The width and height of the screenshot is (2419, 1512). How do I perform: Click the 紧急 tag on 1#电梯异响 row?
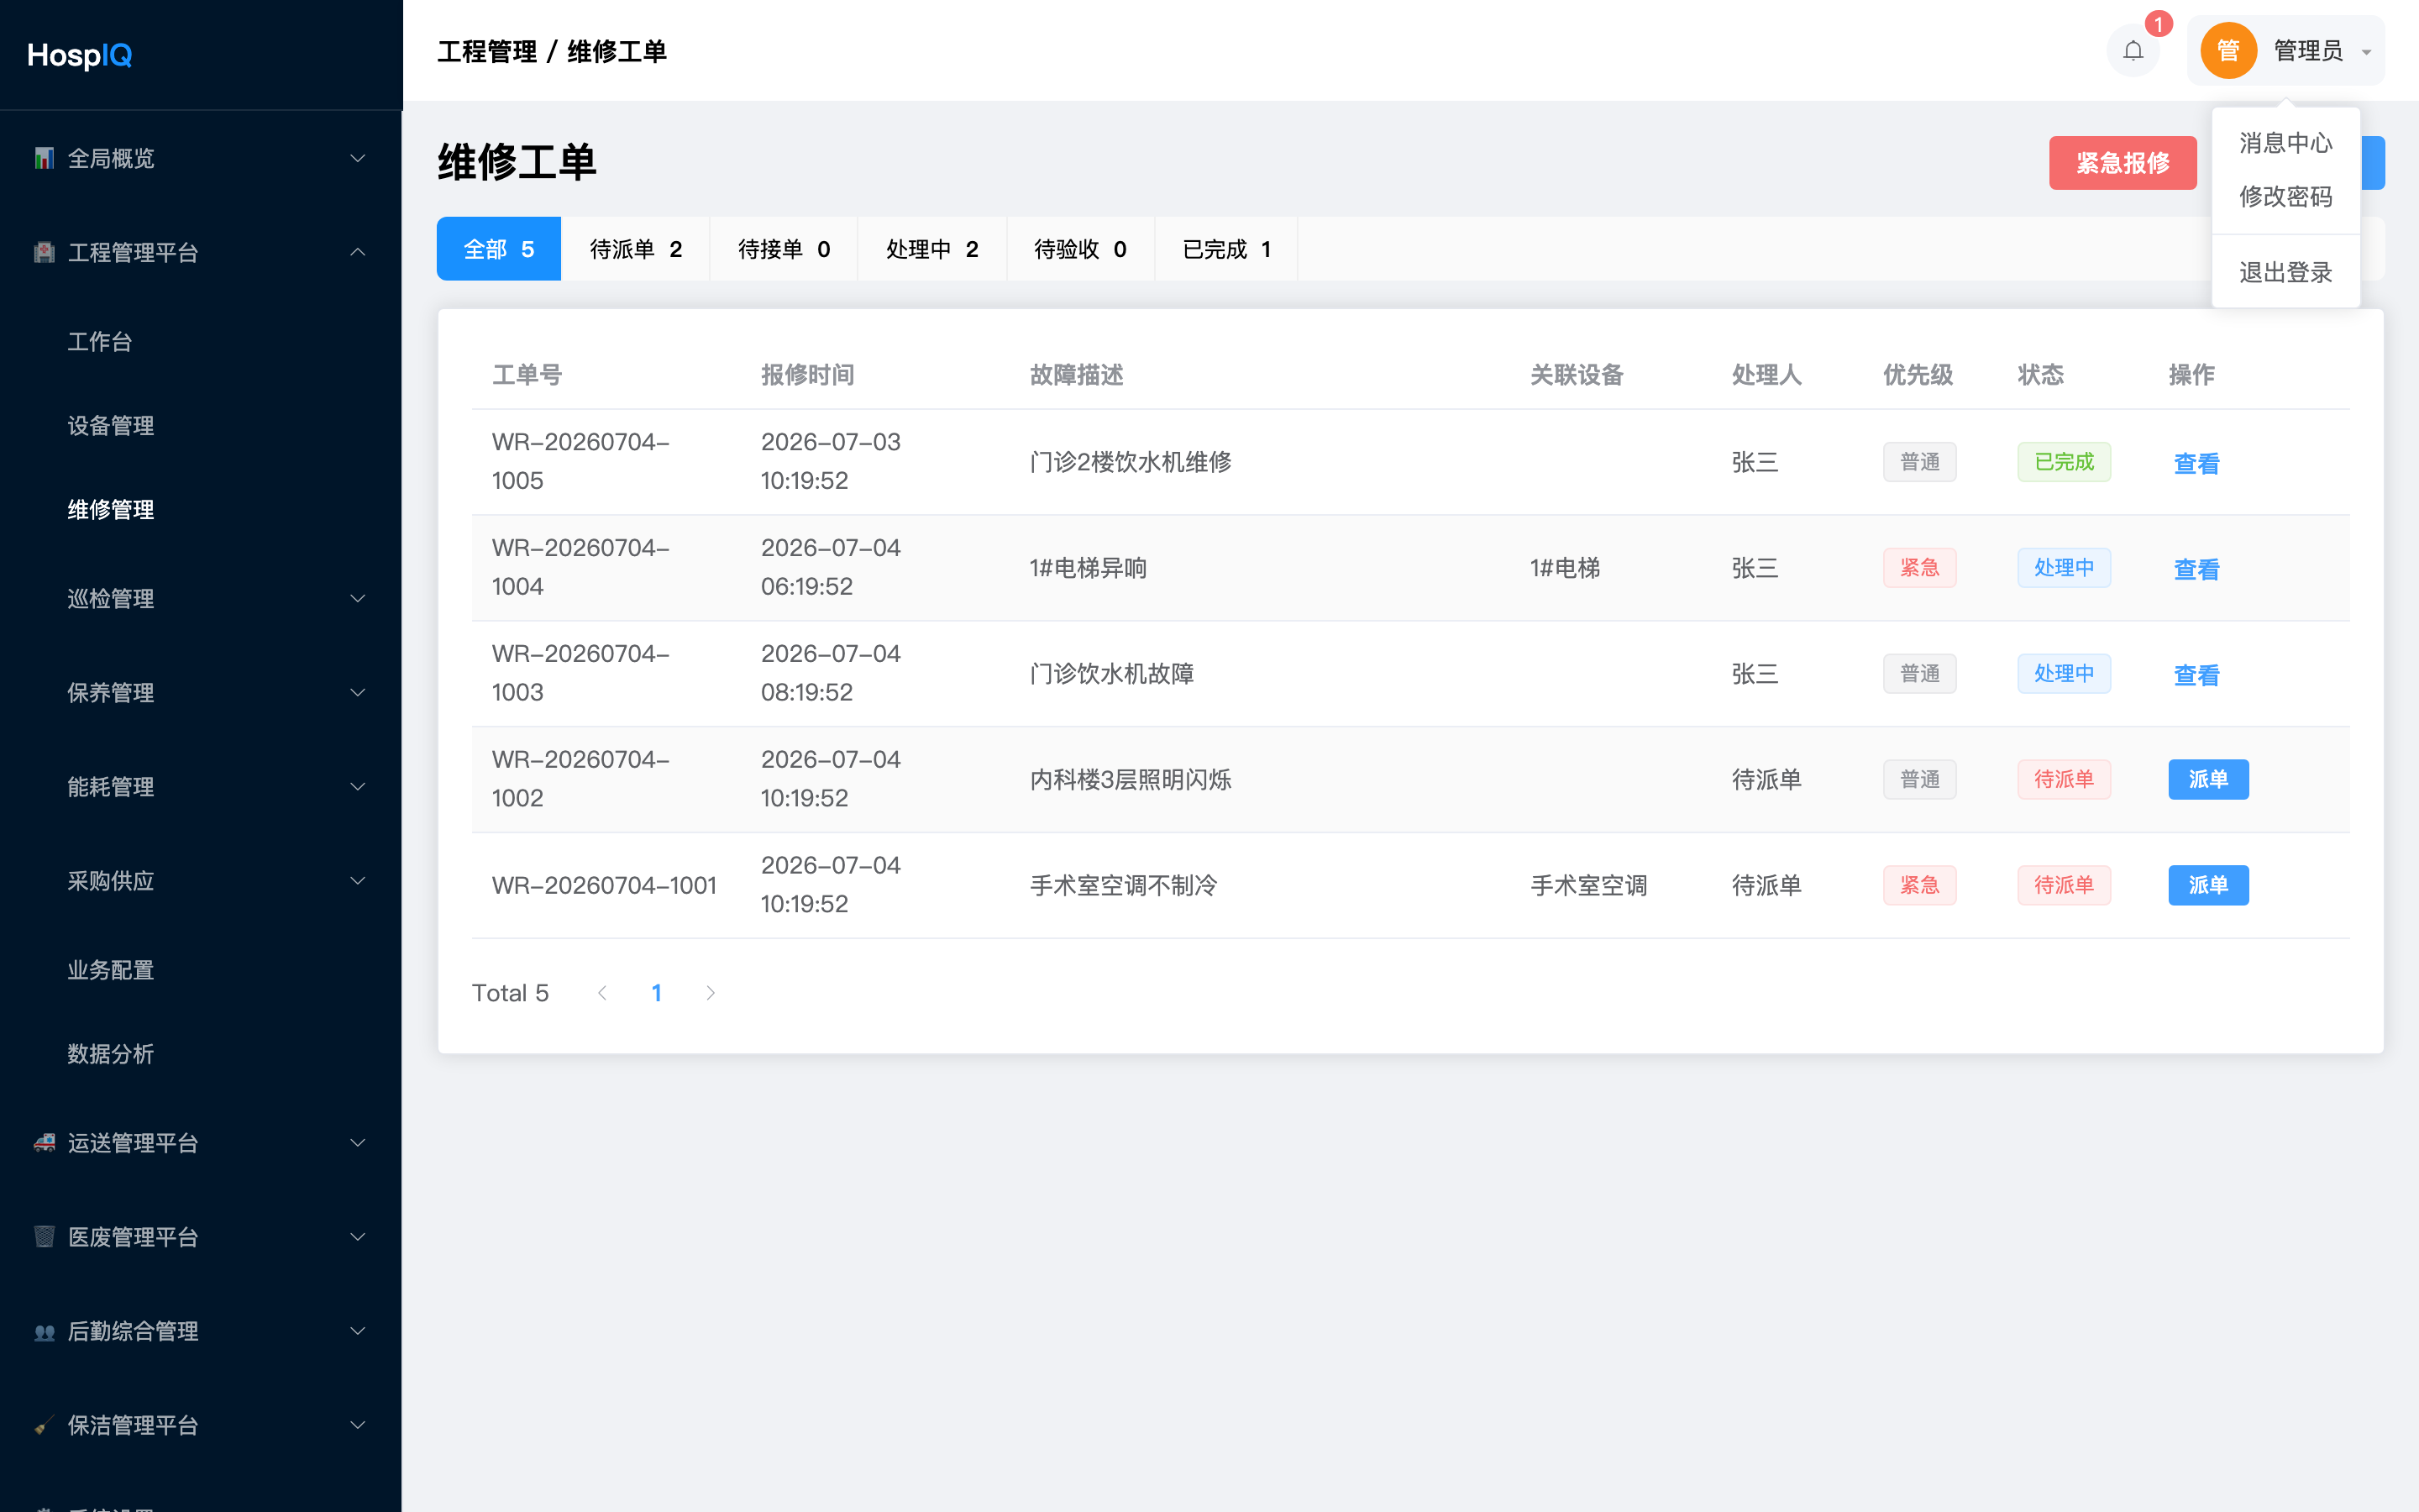point(1919,568)
